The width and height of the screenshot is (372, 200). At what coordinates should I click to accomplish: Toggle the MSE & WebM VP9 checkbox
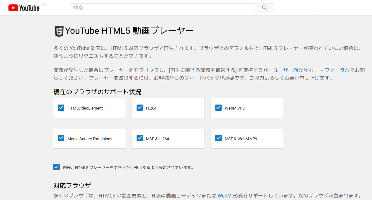(218, 138)
